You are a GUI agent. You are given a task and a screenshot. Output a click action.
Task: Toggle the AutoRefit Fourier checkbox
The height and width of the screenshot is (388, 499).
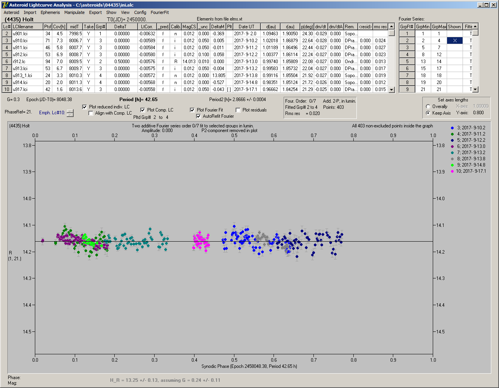coord(199,116)
